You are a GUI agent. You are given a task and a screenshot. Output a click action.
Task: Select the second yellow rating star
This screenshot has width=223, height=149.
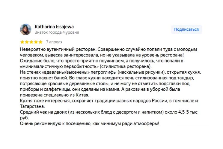click(x=27, y=42)
